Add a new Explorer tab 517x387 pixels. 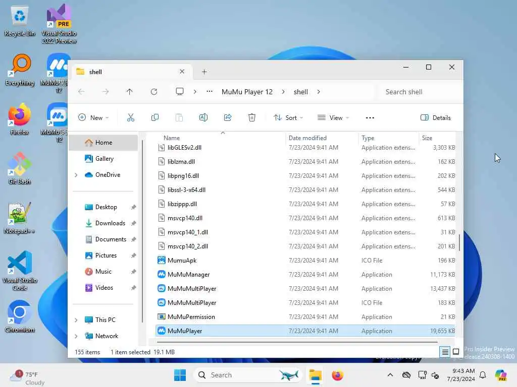click(204, 72)
